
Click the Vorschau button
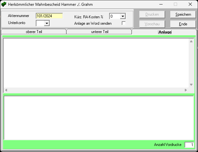152,24
